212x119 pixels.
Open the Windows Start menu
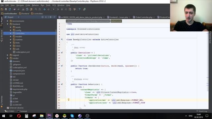coord(3,116)
